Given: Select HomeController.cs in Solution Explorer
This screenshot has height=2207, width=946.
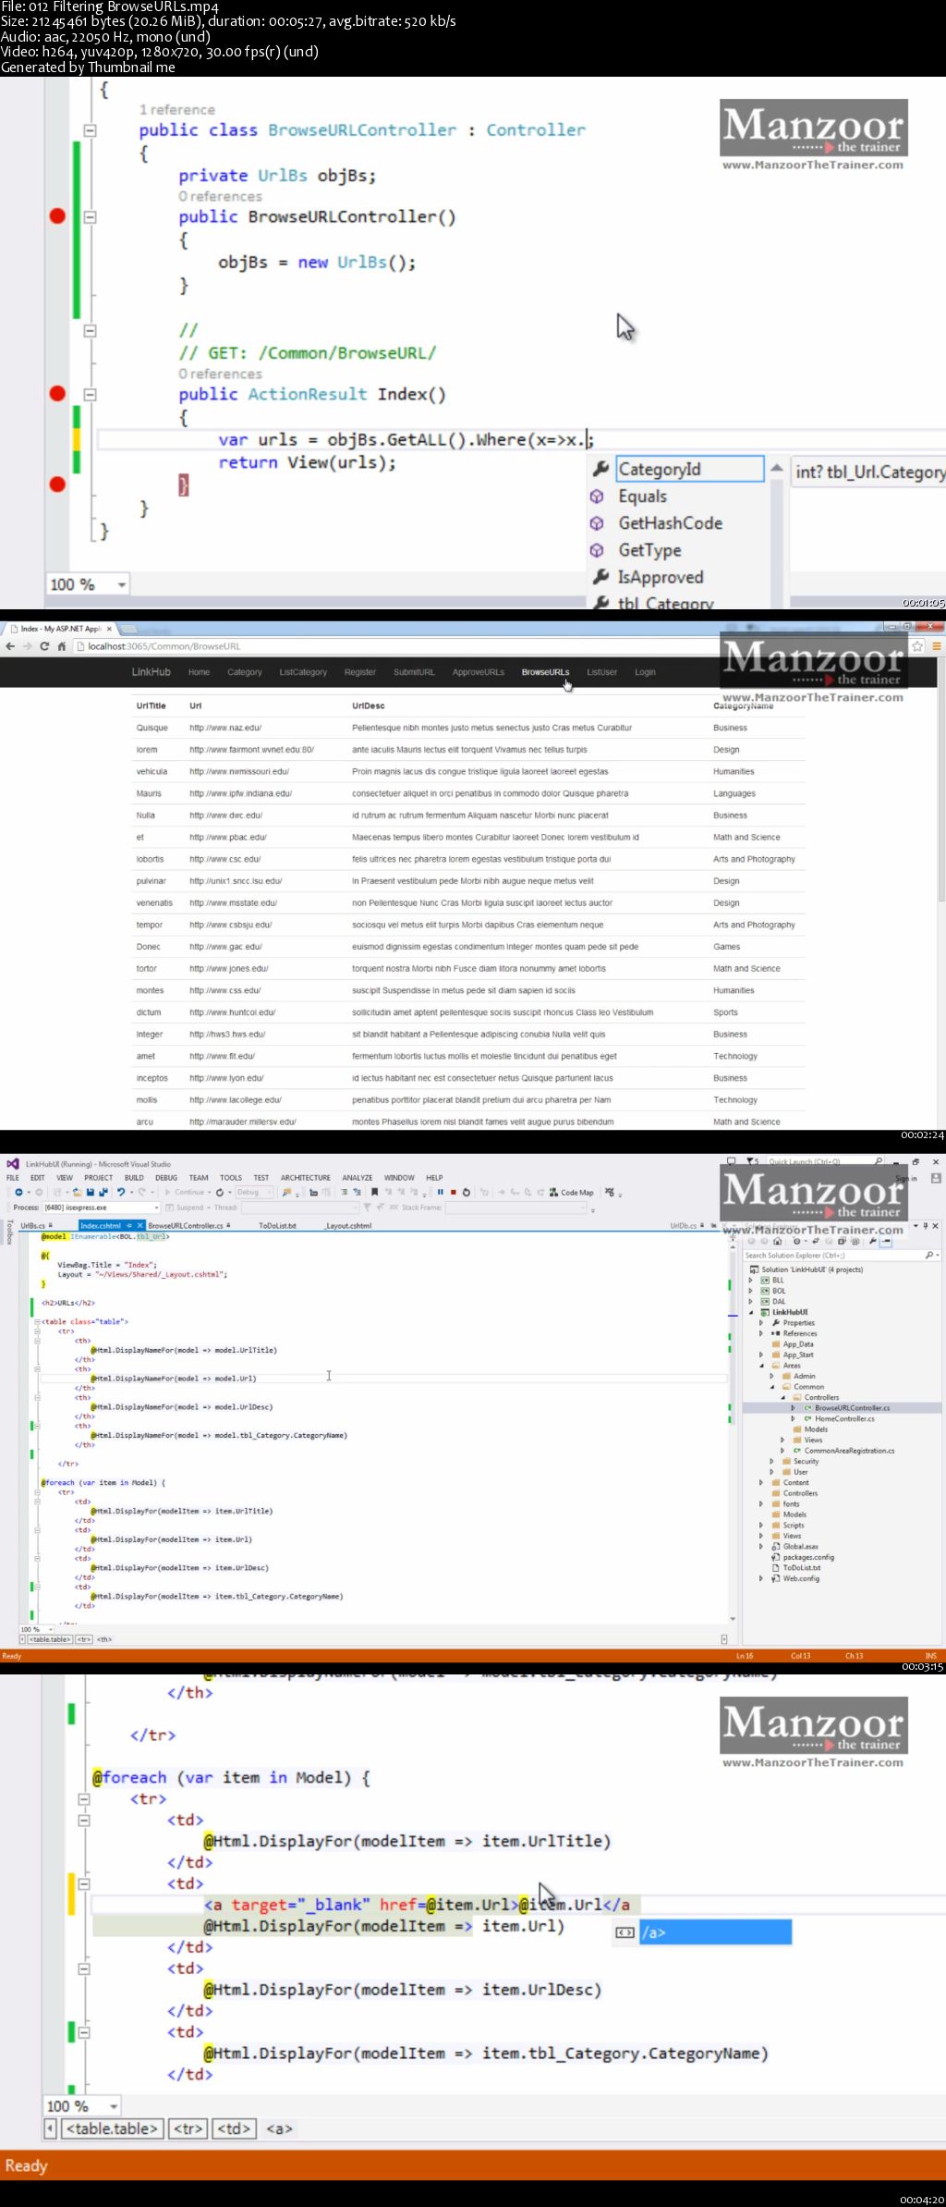Looking at the screenshot, I should pyautogui.click(x=844, y=1419).
